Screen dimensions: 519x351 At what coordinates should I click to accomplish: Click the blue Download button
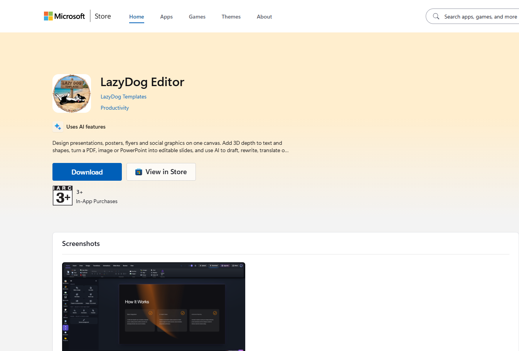[x=87, y=172]
